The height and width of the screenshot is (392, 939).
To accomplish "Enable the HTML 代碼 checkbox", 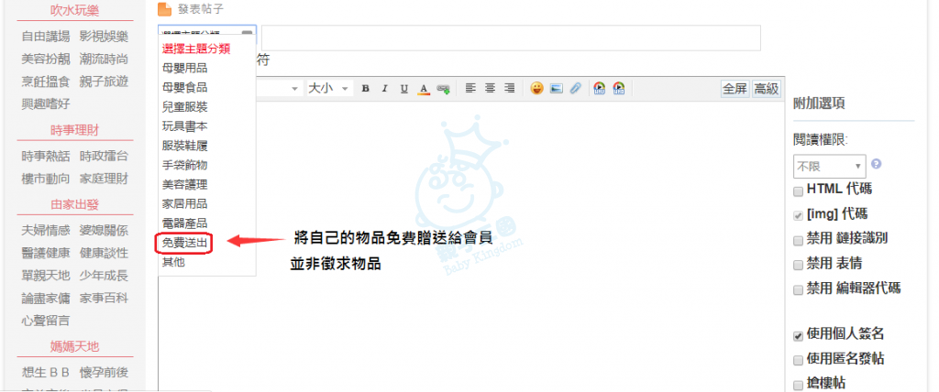I will coord(798,190).
